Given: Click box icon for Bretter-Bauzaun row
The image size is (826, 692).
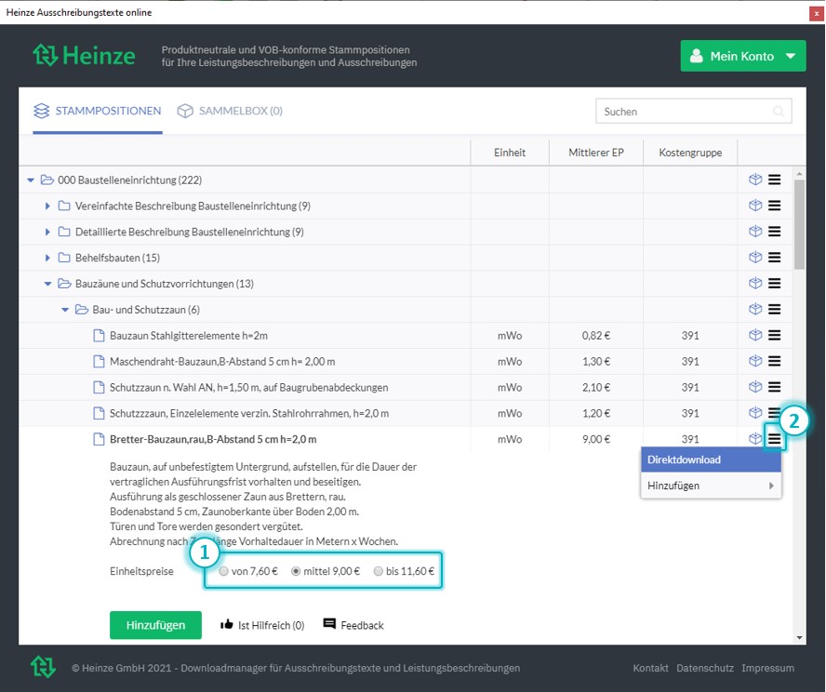Looking at the screenshot, I should (x=755, y=438).
